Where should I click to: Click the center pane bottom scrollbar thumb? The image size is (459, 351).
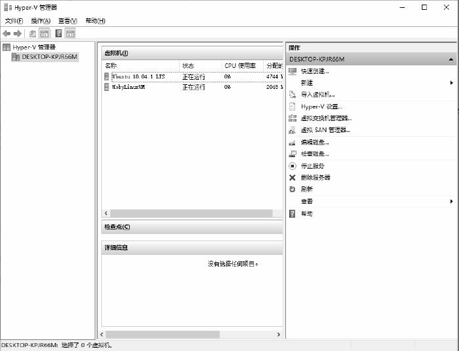pos(163,334)
